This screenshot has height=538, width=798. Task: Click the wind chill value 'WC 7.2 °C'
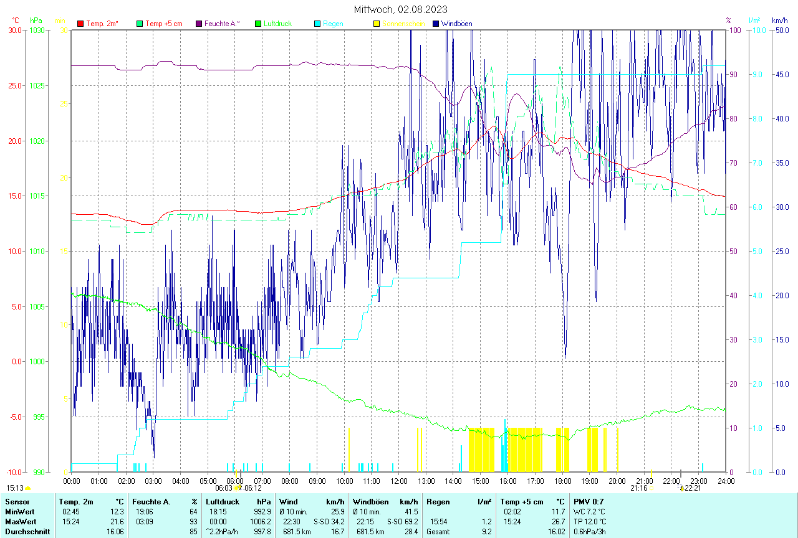coord(590,511)
